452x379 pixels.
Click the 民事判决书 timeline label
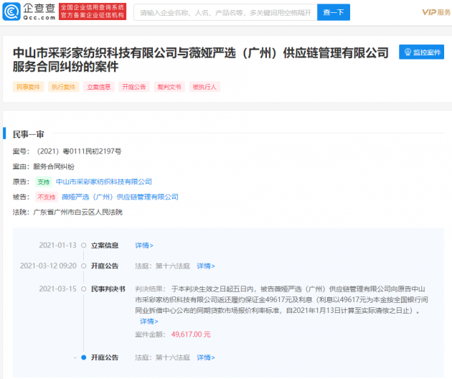coord(108,289)
